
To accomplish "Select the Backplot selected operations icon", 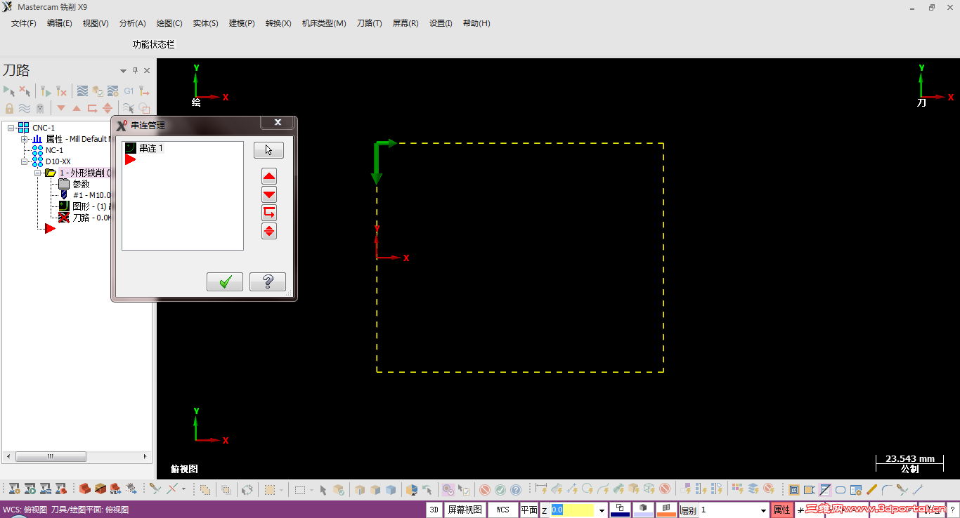I will coord(83,91).
